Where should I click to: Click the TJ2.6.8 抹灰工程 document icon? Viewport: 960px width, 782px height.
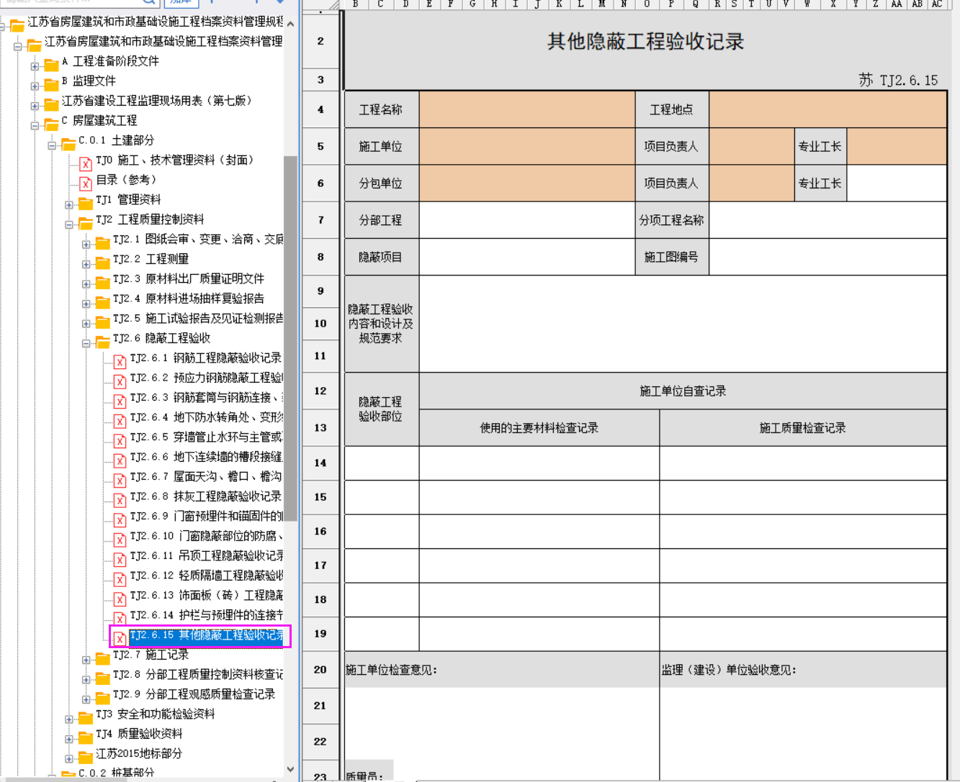(x=120, y=499)
